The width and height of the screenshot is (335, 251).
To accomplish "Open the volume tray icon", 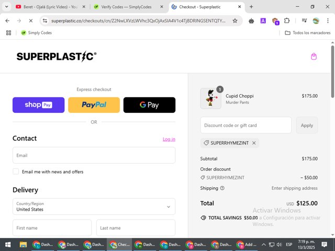I will point(279,245).
